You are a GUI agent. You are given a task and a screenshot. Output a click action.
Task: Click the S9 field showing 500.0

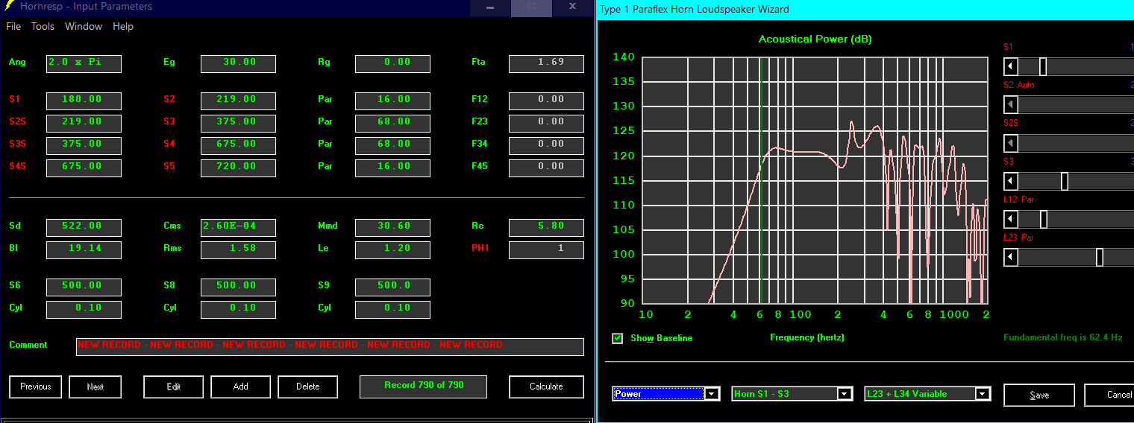coord(392,287)
